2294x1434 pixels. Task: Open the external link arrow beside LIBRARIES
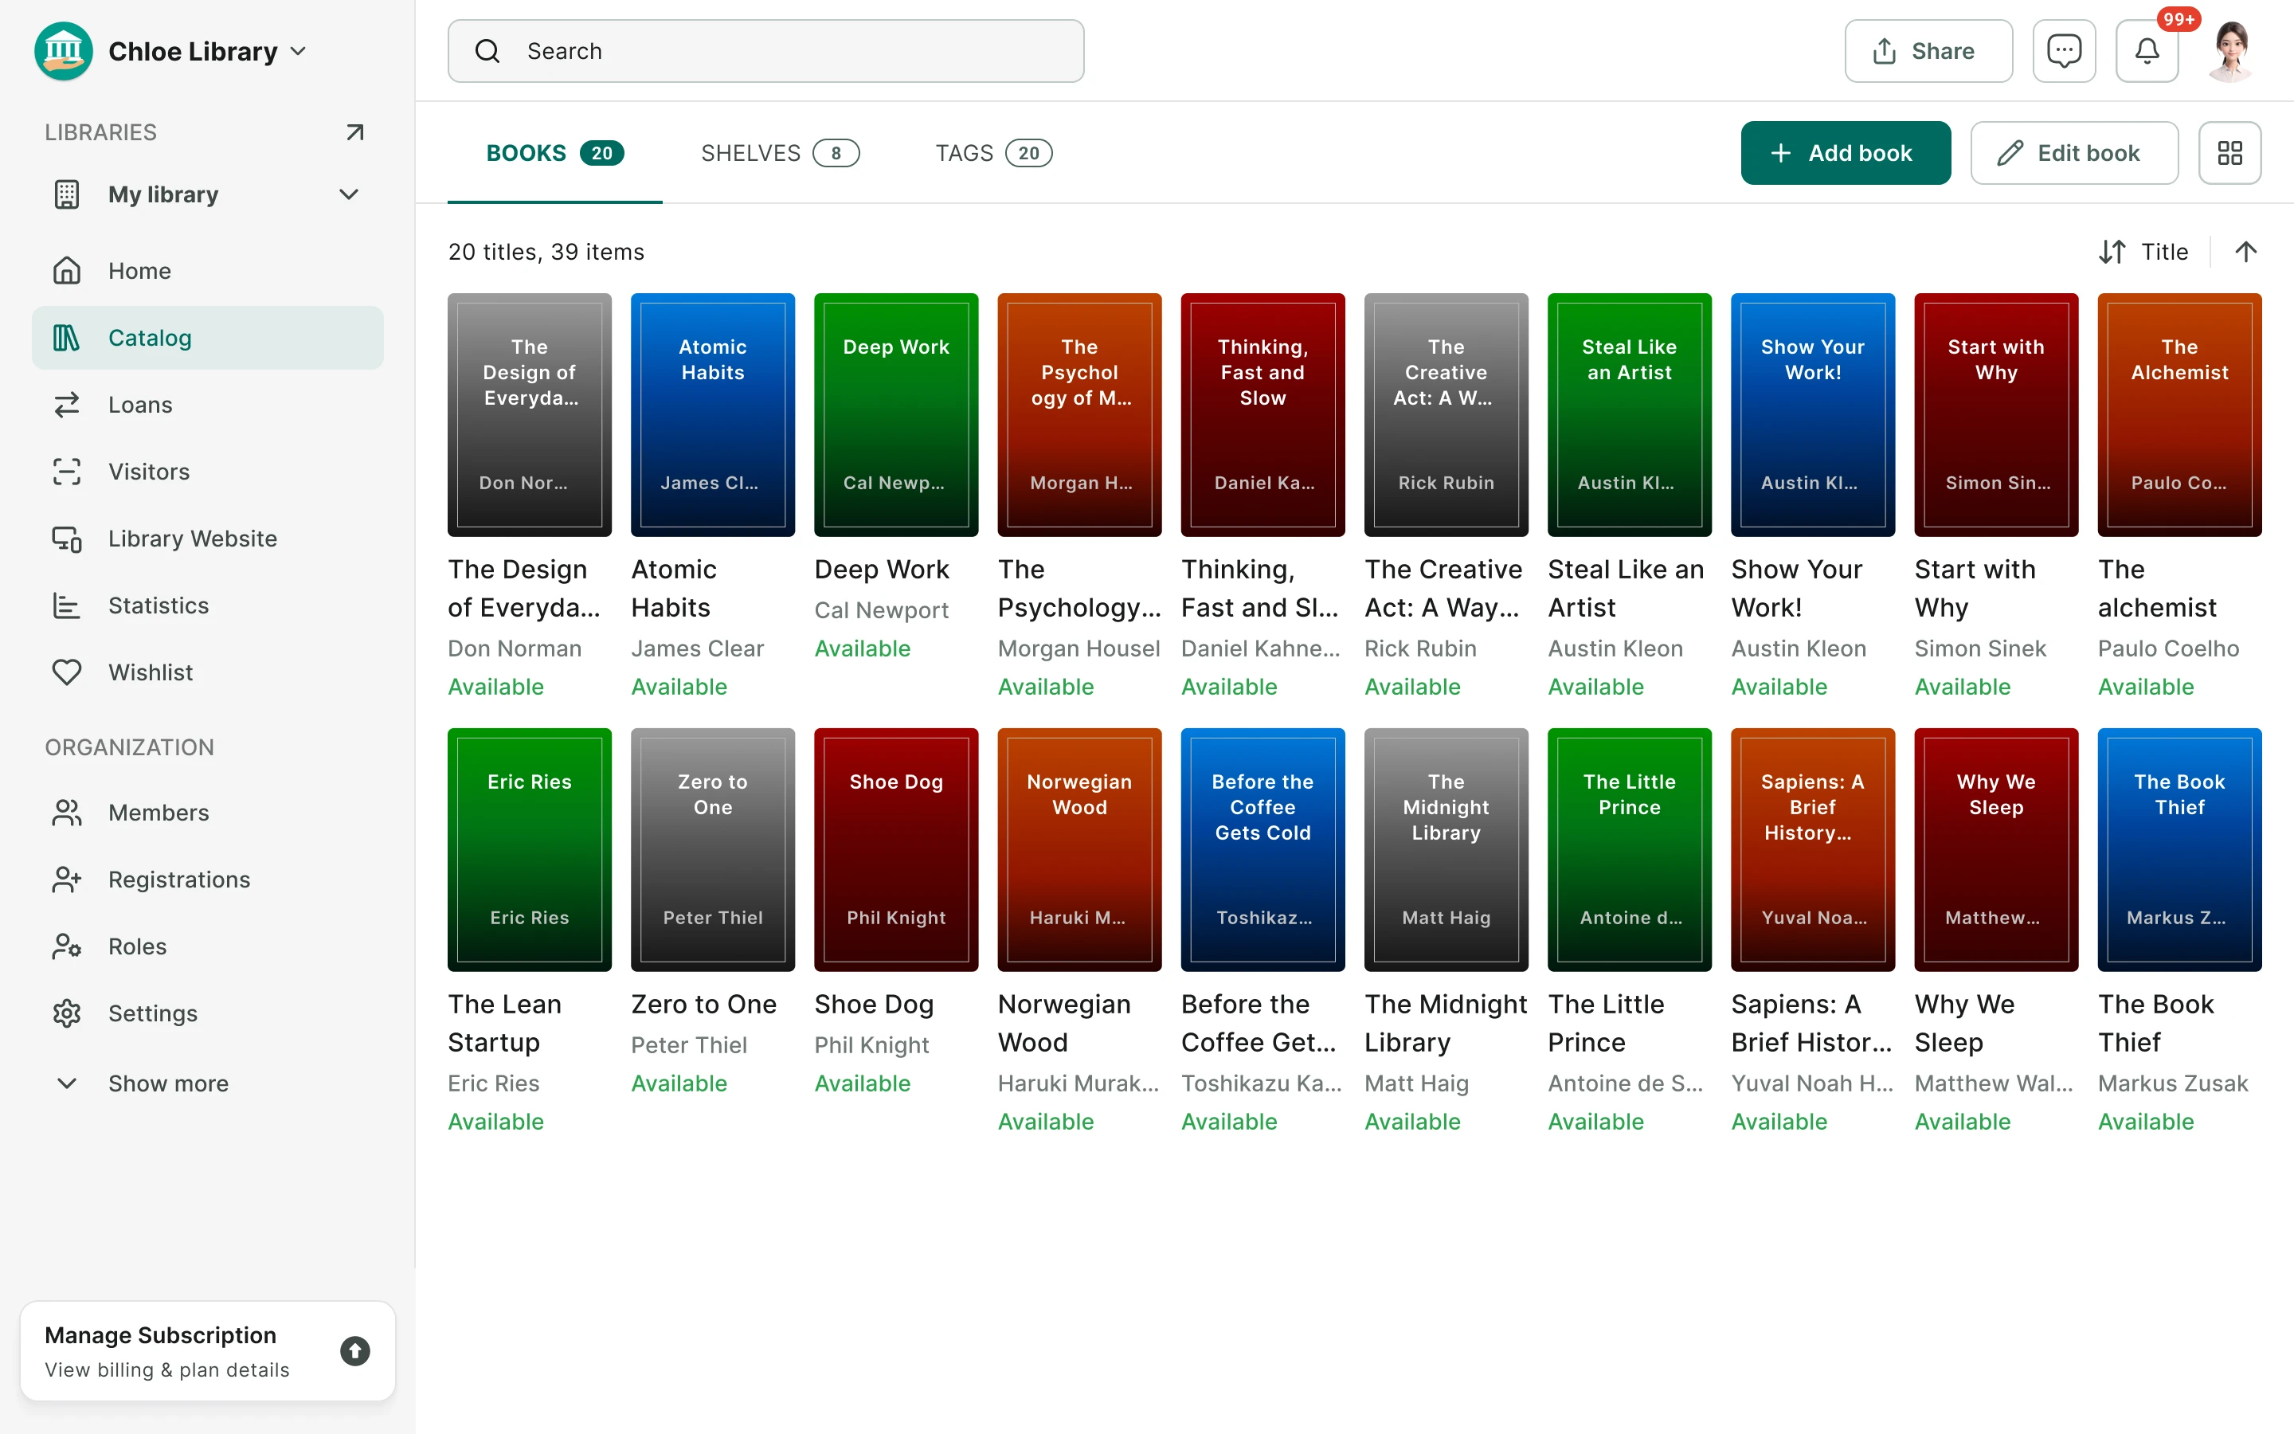pyautogui.click(x=354, y=131)
